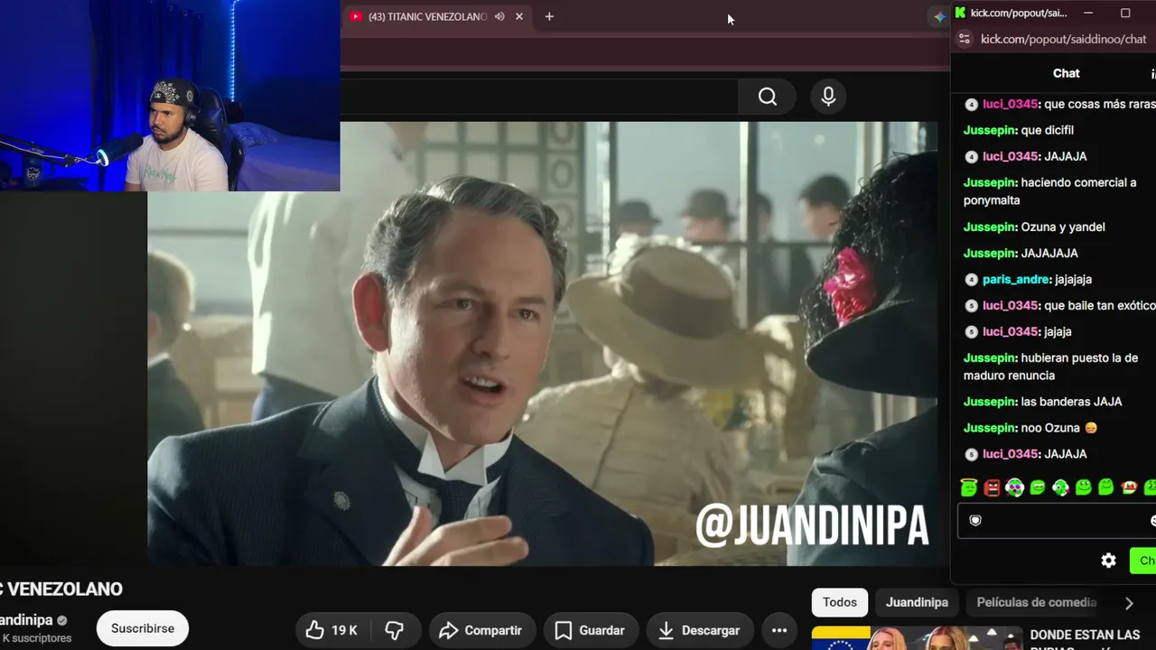The height and width of the screenshot is (650, 1156).
Task: Click the Kick chat message input field
Action: (x=1057, y=521)
